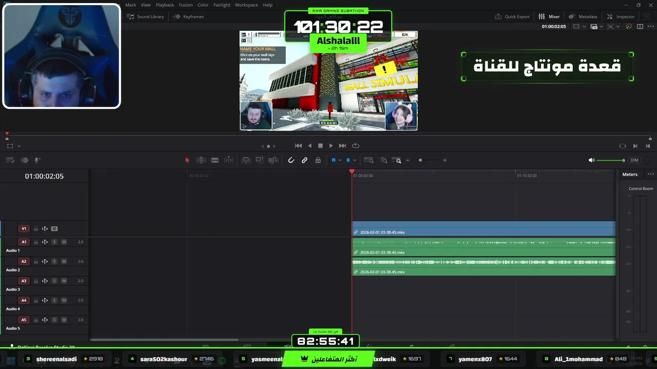Click the Insert Clip toolbar icon
The width and height of the screenshot is (657, 369).
246,160
